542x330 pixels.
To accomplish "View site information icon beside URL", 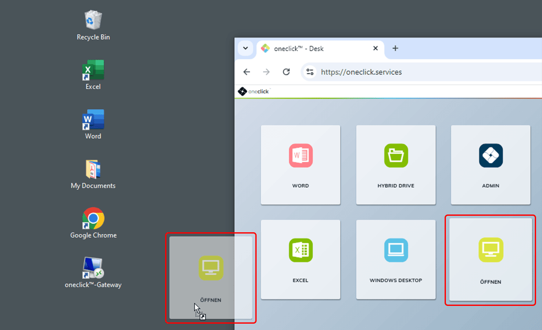I will tap(310, 72).
